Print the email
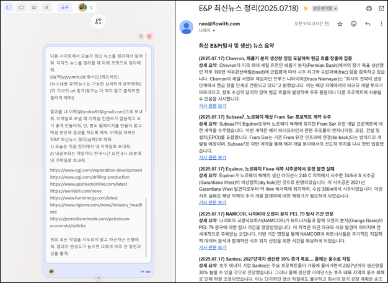 click(x=369, y=9)
